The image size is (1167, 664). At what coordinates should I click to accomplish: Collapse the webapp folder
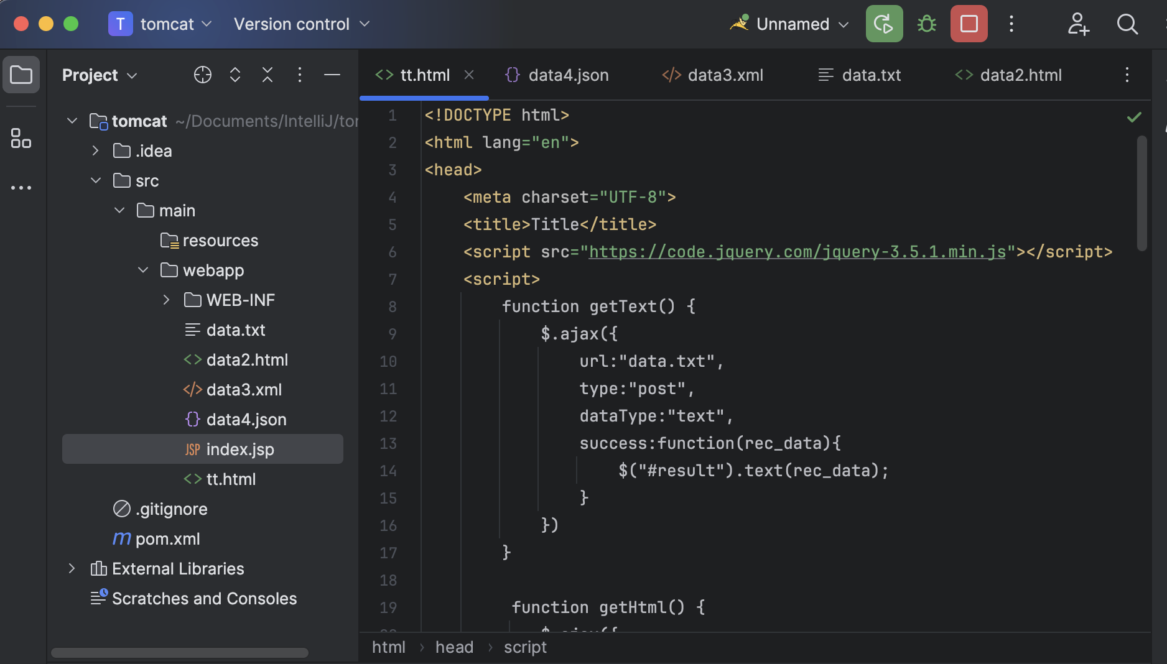(x=143, y=270)
